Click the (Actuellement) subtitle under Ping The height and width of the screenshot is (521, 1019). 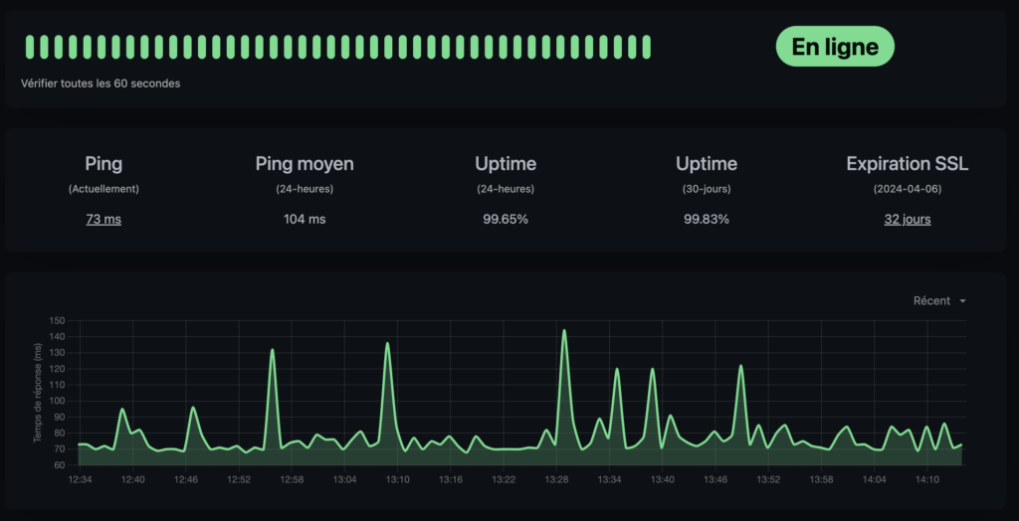point(103,190)
